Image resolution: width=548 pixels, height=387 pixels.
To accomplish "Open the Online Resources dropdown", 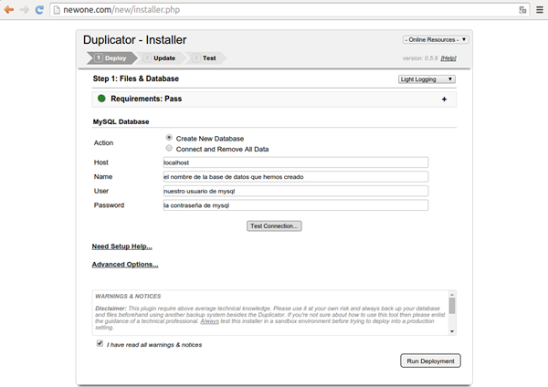I will pos(435,39).
